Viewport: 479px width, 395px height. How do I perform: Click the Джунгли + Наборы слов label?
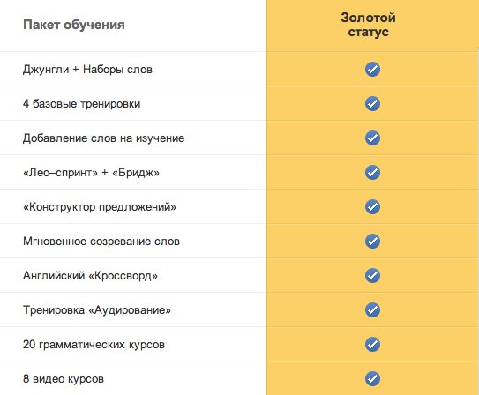tap(87, 70)
